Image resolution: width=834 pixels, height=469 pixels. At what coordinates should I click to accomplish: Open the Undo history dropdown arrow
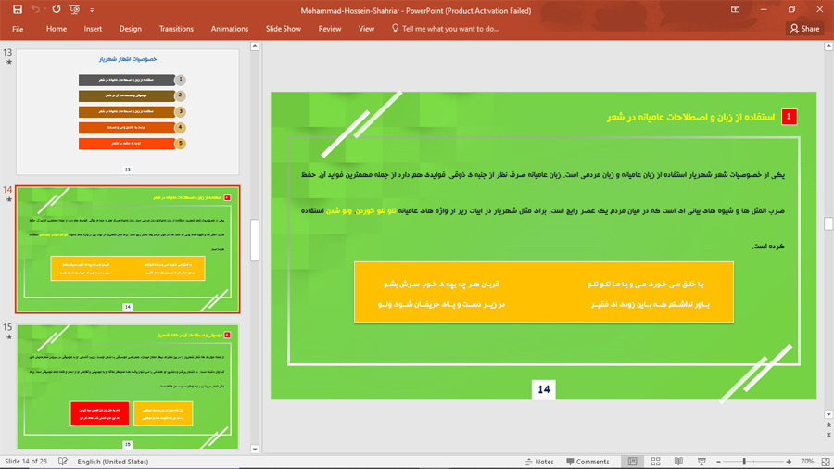pos(45,10)
